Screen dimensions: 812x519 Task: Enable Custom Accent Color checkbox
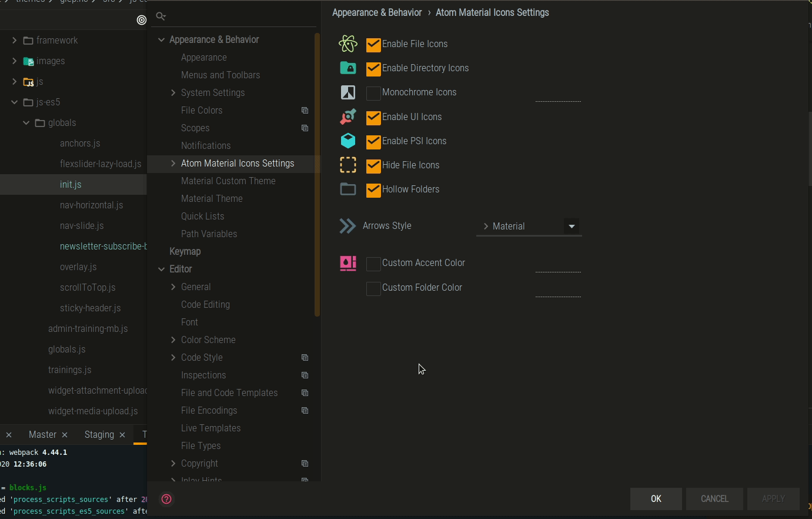pyautogui.click(x=373, y=264)
